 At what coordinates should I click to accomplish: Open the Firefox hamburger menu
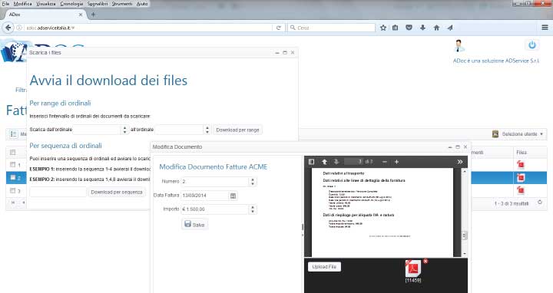pos(545,28)
